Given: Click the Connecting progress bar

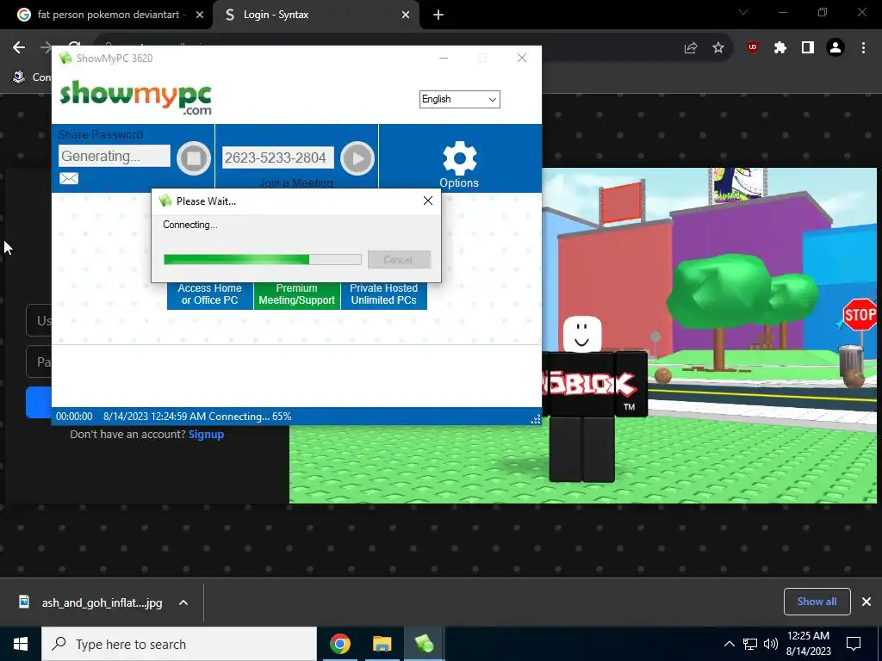Looking at the screenshot, I should pyautogui.click(x=263, y=259).
